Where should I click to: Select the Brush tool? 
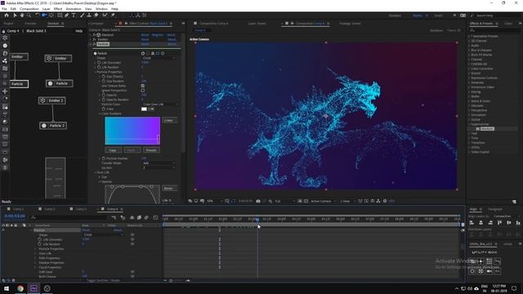click(82, 16)
